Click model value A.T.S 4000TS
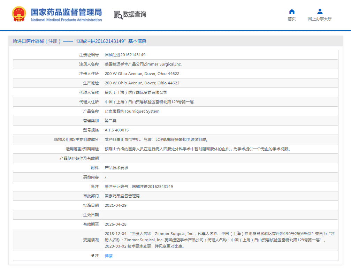The height and width of the screenshot is (273, 351). pos(117,130)
